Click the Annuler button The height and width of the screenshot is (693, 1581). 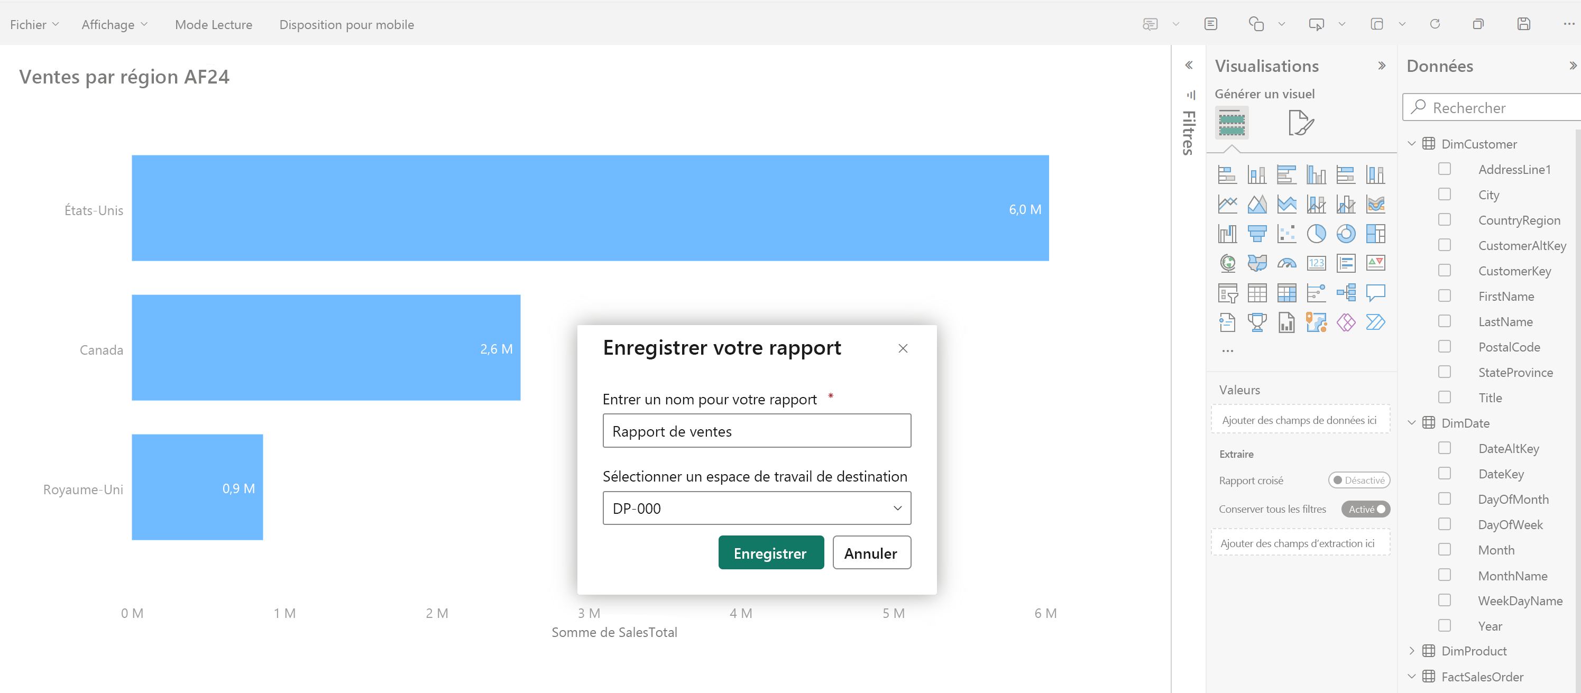870,553
